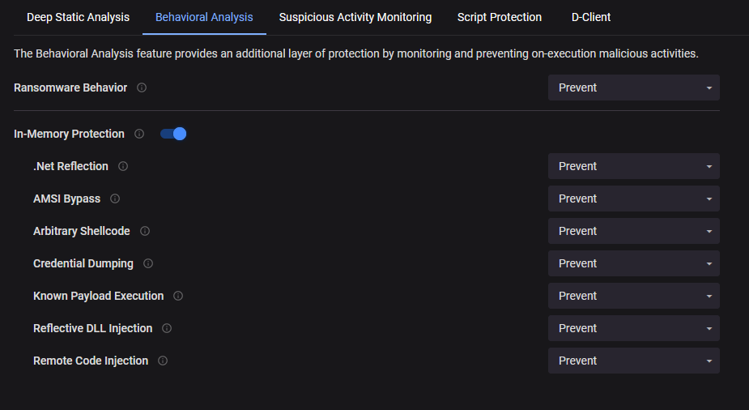This screenshot has width=749, height=410.
Task: Click info icon next to Ransomware Behavior
Action: 142,88
